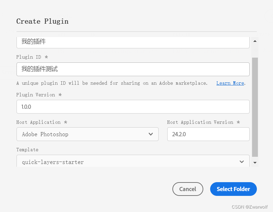Click the unique plugin ID help text
Image resolution: width=273 pixels, height=212 pixels.
point(112,83)
